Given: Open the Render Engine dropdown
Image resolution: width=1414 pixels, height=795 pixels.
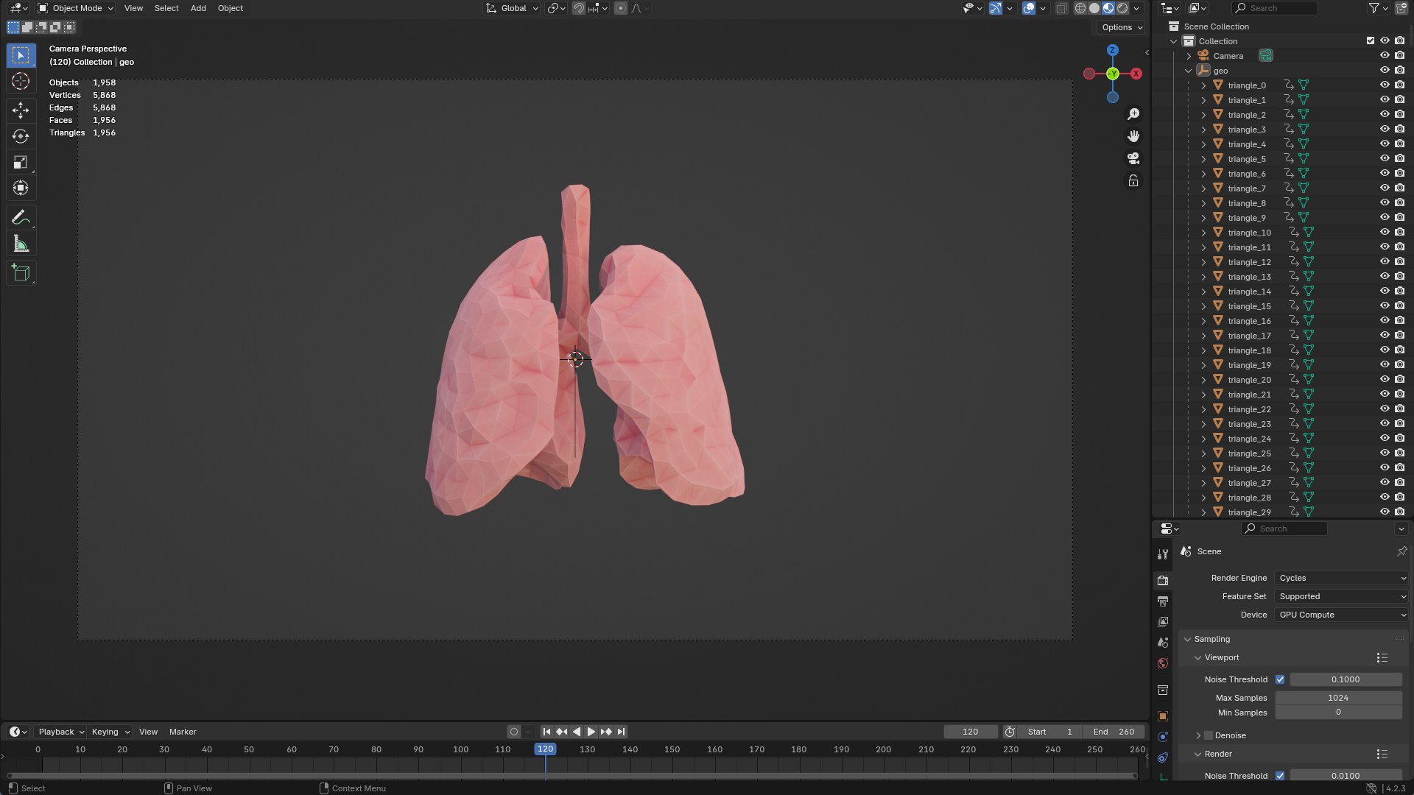Looking at the screenshot, I should tap(1342, 578).
